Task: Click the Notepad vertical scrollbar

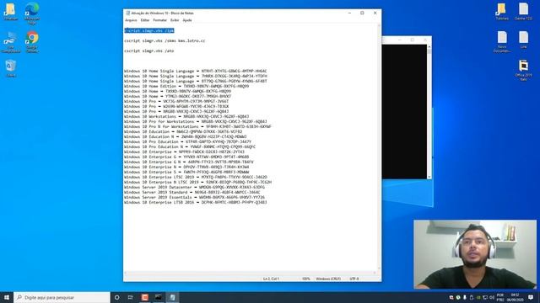Action: (379, 147)
